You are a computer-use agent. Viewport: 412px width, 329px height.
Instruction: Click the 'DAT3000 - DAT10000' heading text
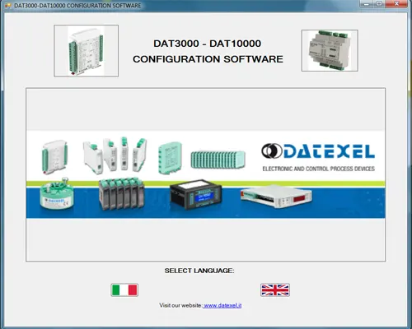[x=208, y=44]
